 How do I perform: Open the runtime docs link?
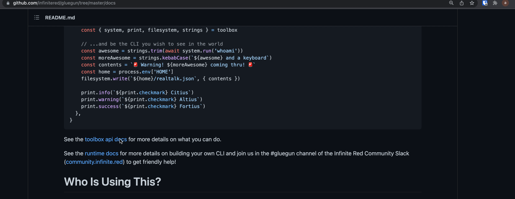point(102,153)
